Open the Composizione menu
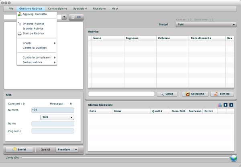Image resolution: width=241 pixels, height=167 pixels. pos(57,8)
